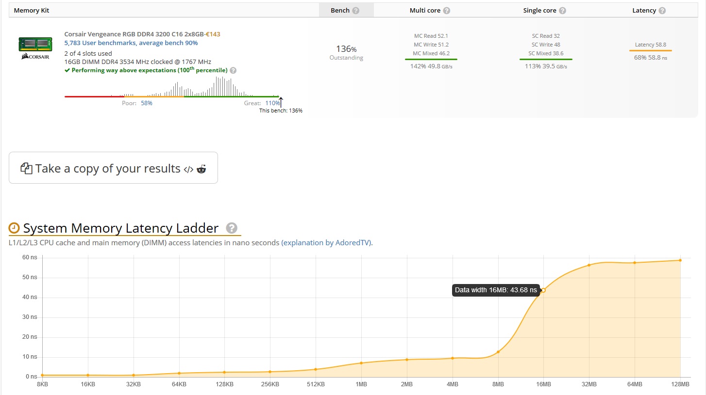Screen dimensions: 706x395
Task: Click the 2 of 4 slots used text
Action: pyautogui.click(x=88, y=53)
